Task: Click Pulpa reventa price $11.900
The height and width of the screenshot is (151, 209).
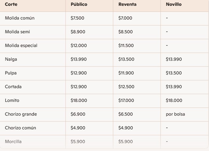Action: (x=126, y=73)
